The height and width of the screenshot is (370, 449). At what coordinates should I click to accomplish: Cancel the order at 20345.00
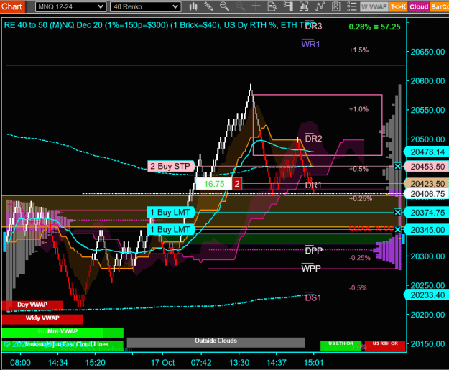tap(397, 230)
